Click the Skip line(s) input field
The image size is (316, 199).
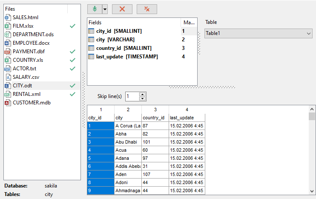[132, 96]
